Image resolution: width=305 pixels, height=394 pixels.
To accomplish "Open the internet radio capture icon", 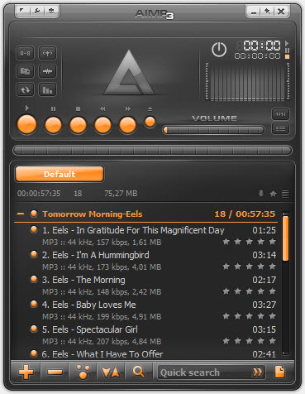I will [x=47, y=53].
